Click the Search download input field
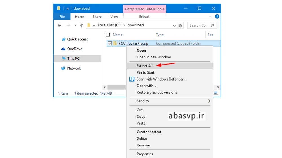The width and height of the screenshot is (282, 158). coord(199,26)
